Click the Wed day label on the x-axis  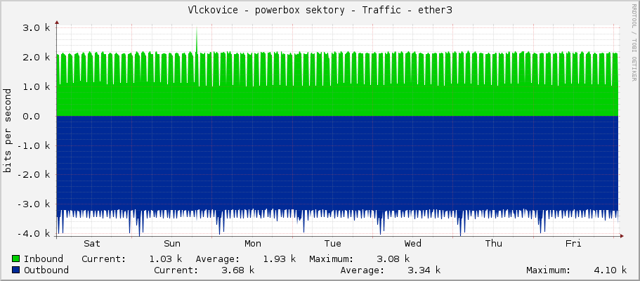[x=412, y=244]
